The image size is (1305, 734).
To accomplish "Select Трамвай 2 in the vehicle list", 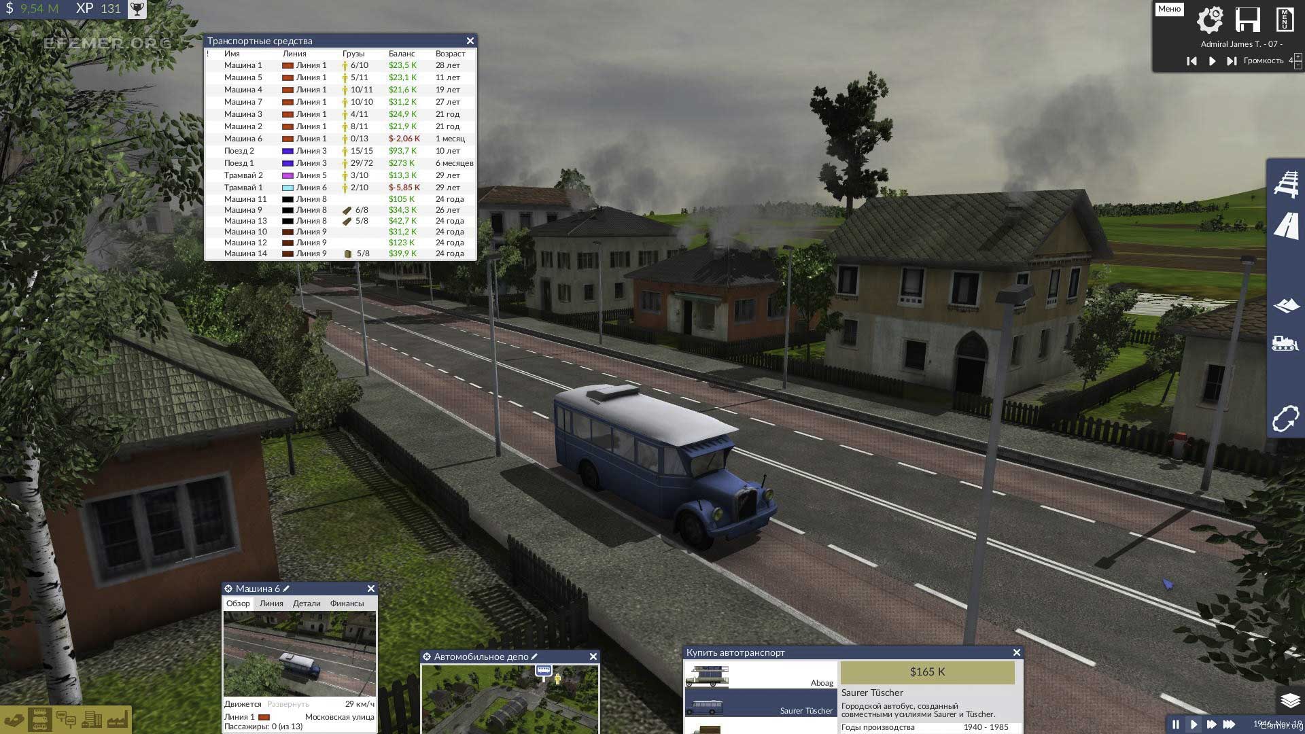I will coord(341,175).
